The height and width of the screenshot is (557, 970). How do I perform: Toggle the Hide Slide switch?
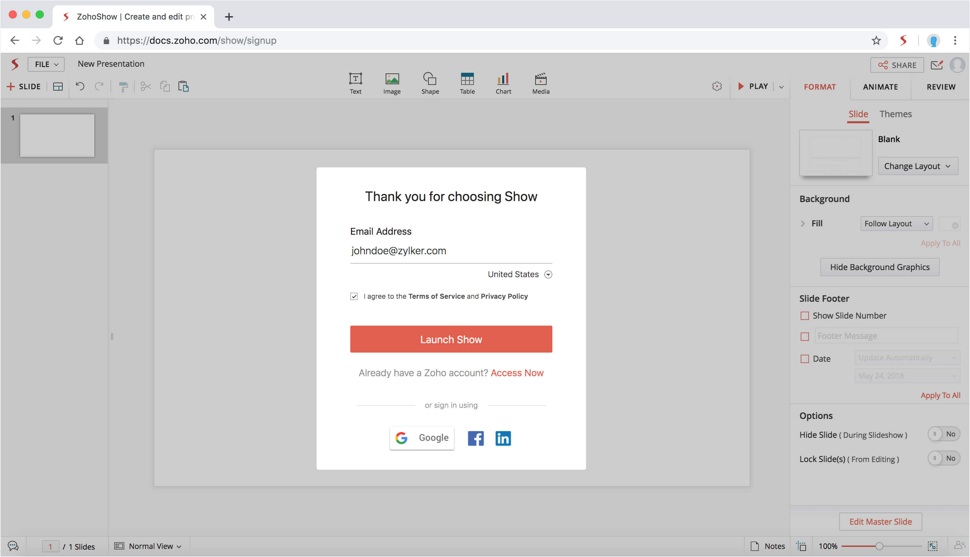tap(943, 434)
